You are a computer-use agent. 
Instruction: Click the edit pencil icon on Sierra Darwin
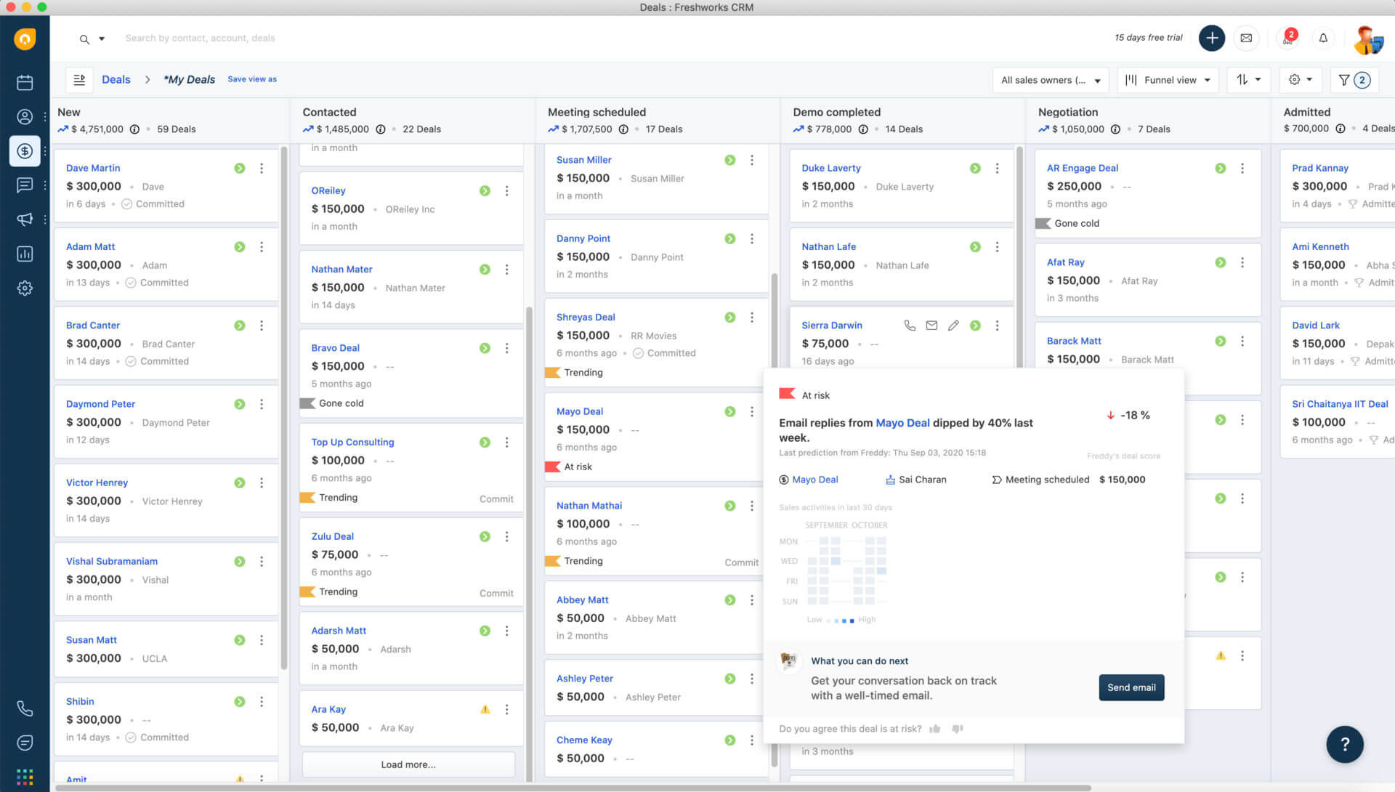(x=953, y=326)
